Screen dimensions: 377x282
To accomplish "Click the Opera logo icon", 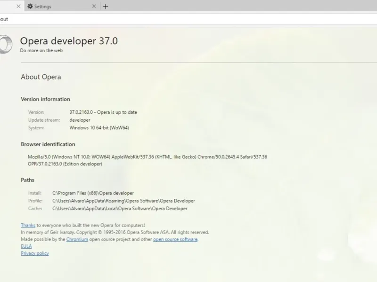I will [x=6, y=44].
